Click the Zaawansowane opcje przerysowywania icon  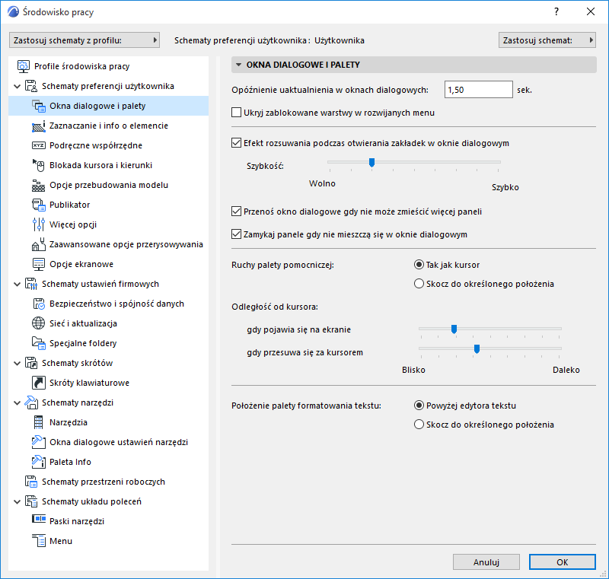39,244
